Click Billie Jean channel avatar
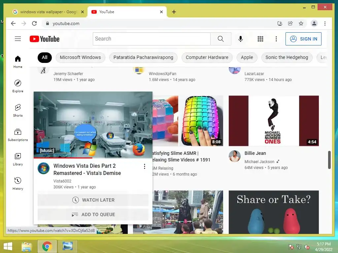This screenshot has height=253, width=338. pyautogui.click(x=235, y=156)
